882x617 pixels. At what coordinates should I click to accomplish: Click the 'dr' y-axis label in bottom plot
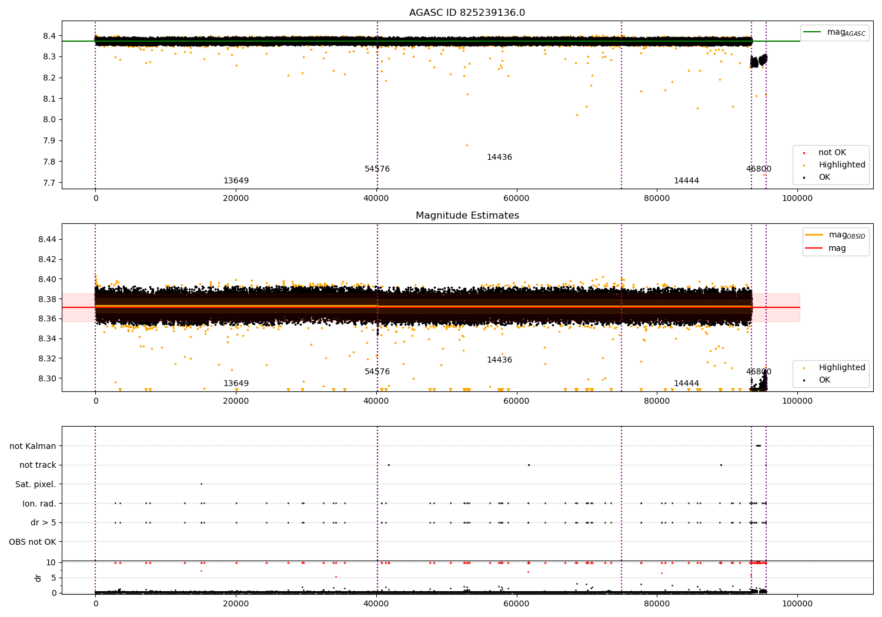38,578
